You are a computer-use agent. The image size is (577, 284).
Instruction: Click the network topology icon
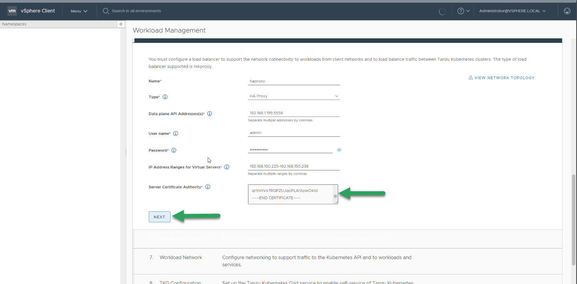pos(470,78)
